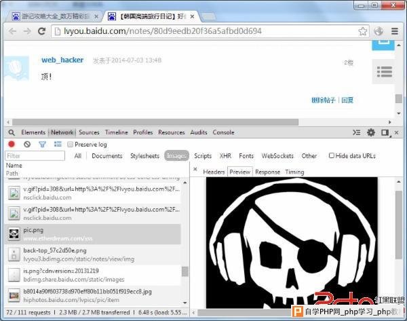Go forward with the browser forward arrow
This screenshot has height=321, width=407.
[27, 31]
